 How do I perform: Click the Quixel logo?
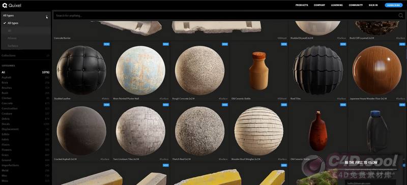pyautogui.click(x=12, y=5)
